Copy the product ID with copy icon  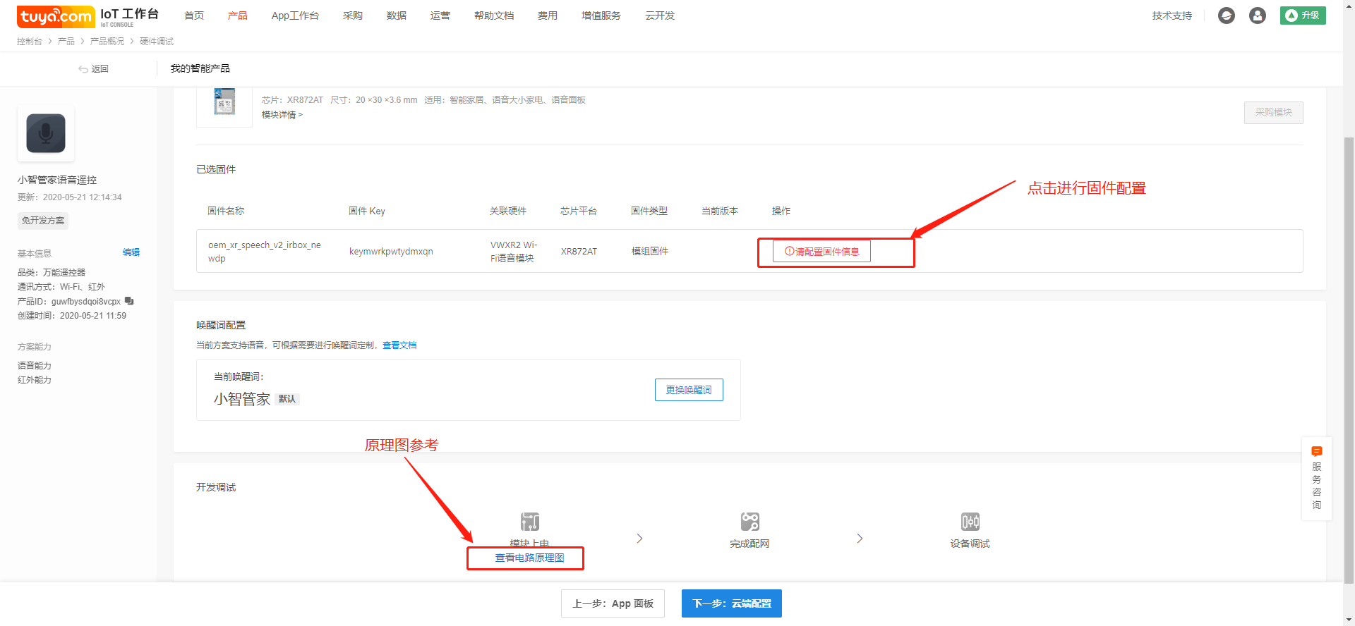(129, 301)
